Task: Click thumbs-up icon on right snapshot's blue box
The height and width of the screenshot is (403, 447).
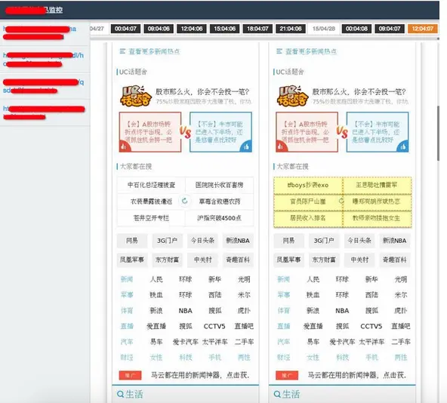Action: 403,146
